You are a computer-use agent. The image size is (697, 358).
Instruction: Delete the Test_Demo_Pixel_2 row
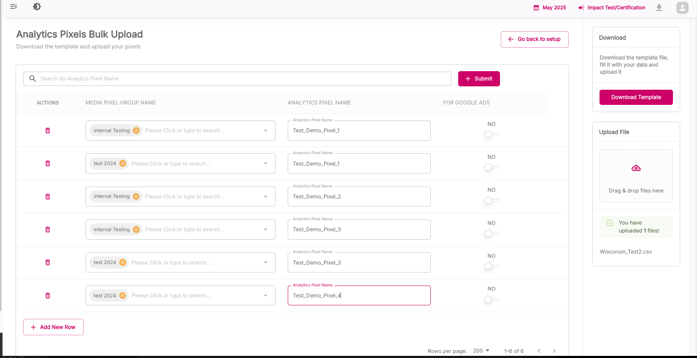[x=48, y=197]
